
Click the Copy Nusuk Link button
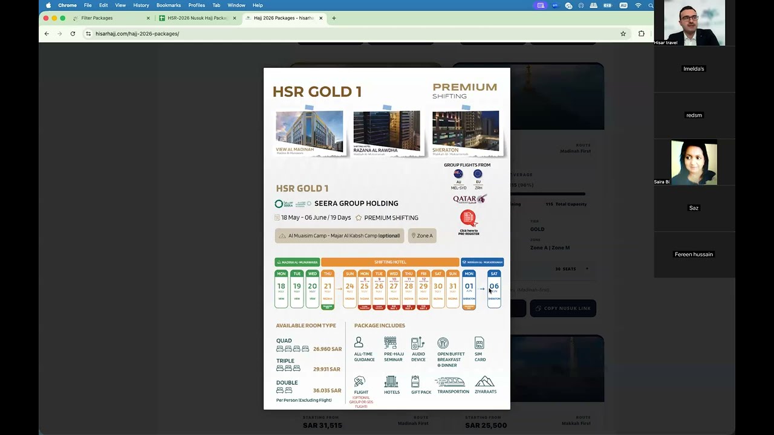(x=563, y=308)
